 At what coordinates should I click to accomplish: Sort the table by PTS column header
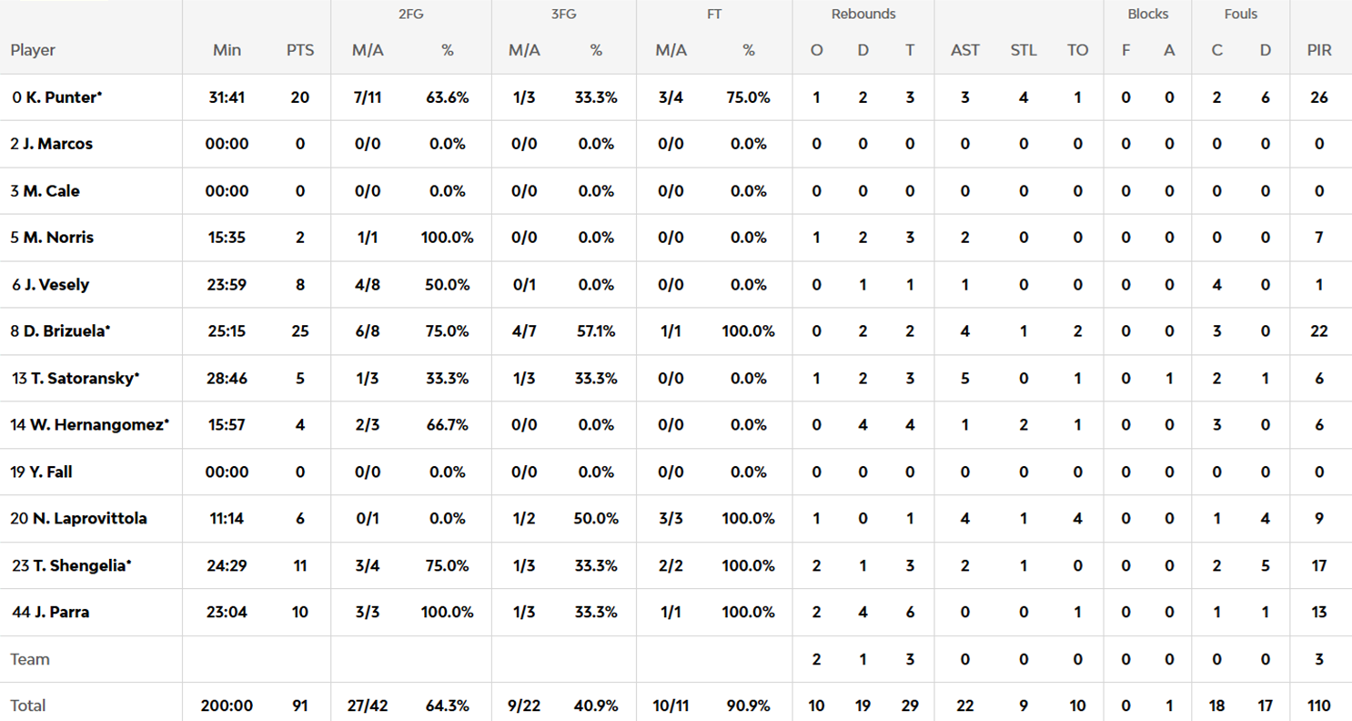(x=300, y=51)
